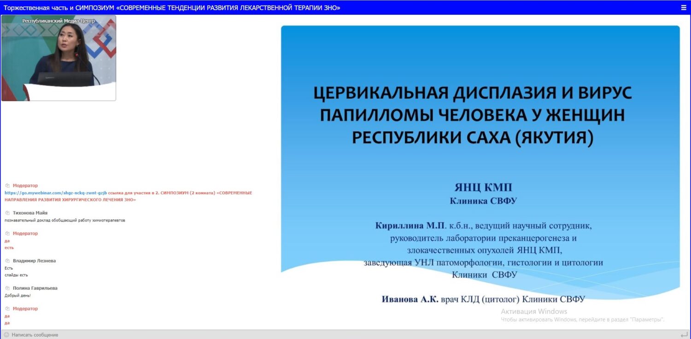The image size is (691, 339).
Task: Click the icon beside the bottom Модератор message
Action: (7, 309)
